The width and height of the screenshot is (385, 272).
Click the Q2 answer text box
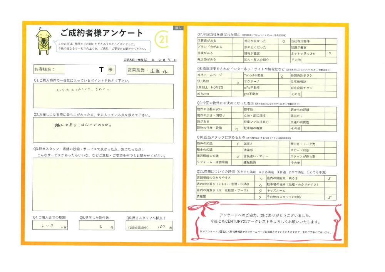[103, 130]
